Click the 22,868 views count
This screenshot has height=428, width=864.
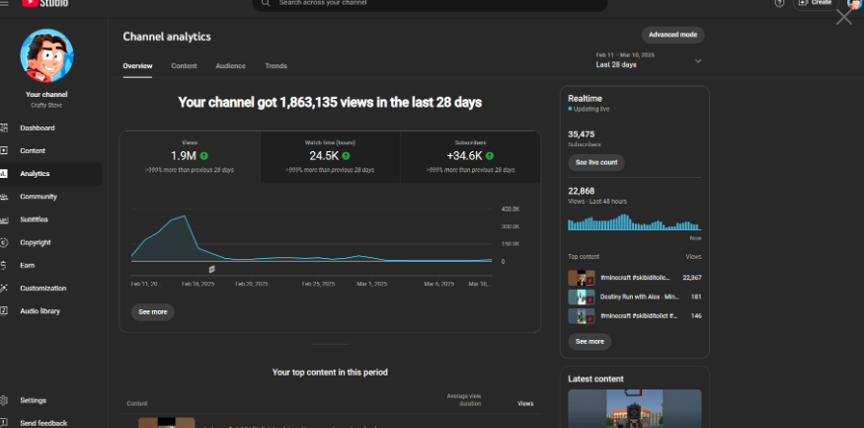click(x=582, y=191)
